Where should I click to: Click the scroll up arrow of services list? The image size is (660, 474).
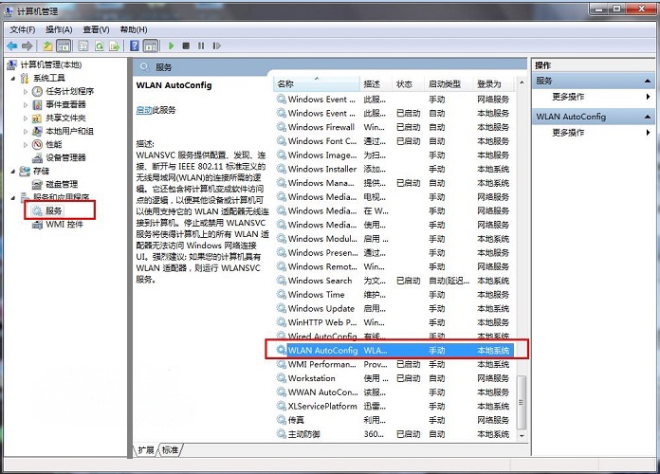tap(522, 82)
